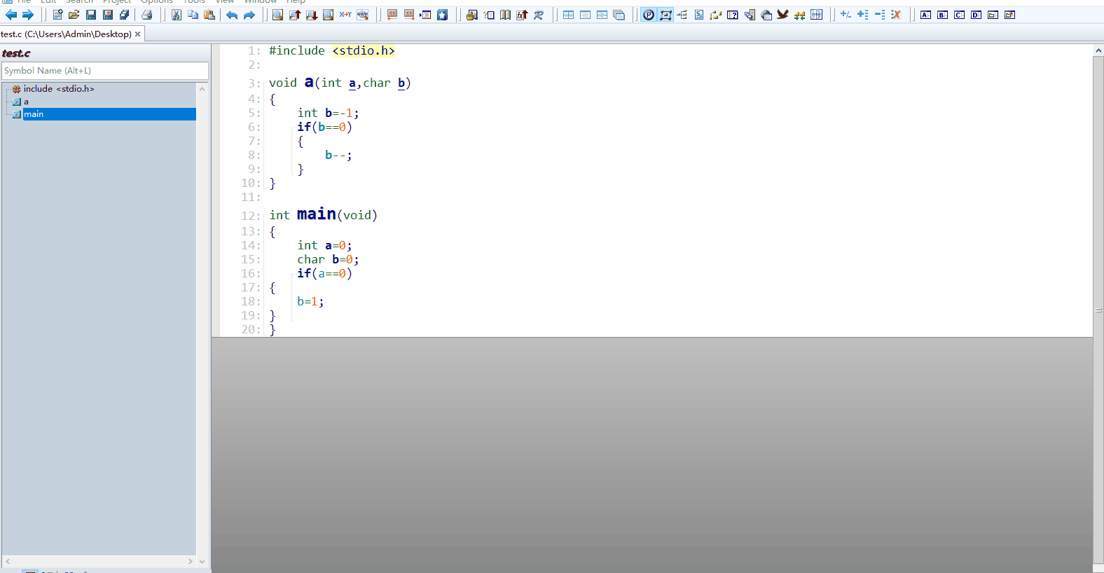Switch to test.c file tab
This screenshot has width=1104, height=573.
point(66,34)
